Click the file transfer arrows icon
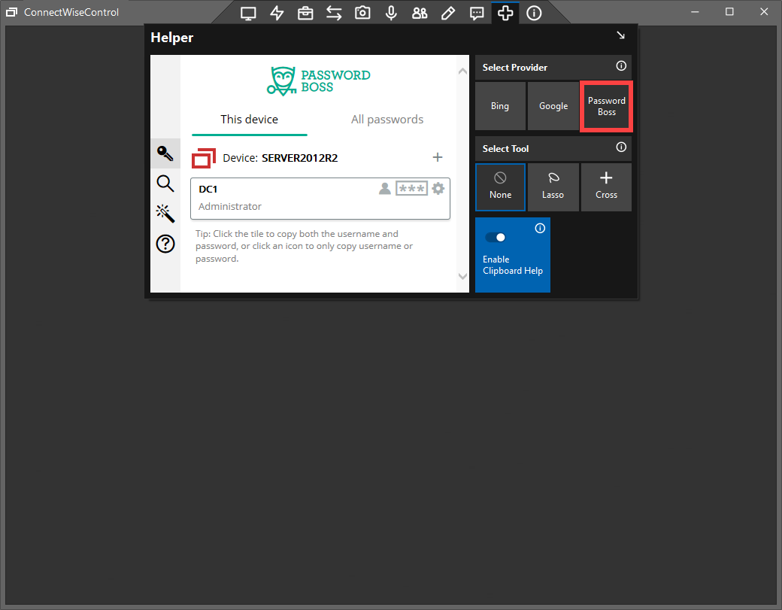The width and height of the screenshot is (782, 610). [x=334, y=13]
